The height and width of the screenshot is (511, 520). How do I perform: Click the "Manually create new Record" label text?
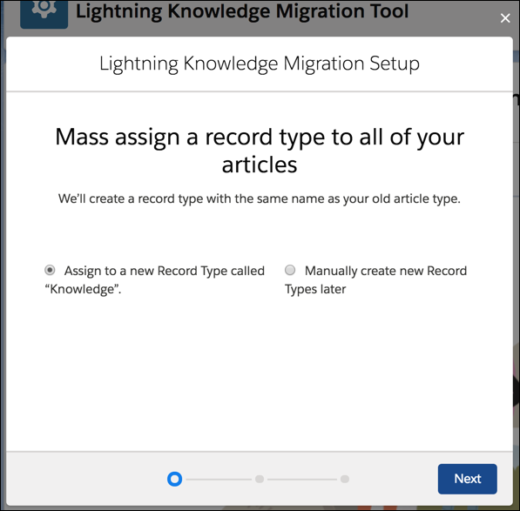coord(386,271)
